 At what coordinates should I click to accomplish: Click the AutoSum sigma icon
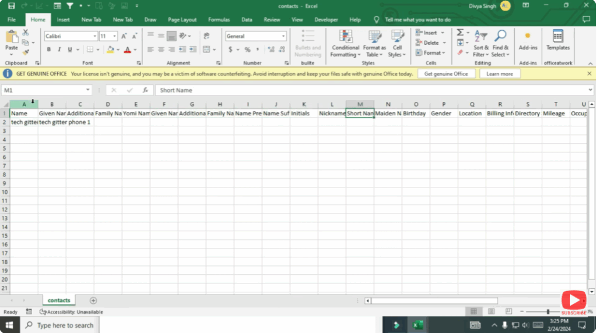(461, 33)
